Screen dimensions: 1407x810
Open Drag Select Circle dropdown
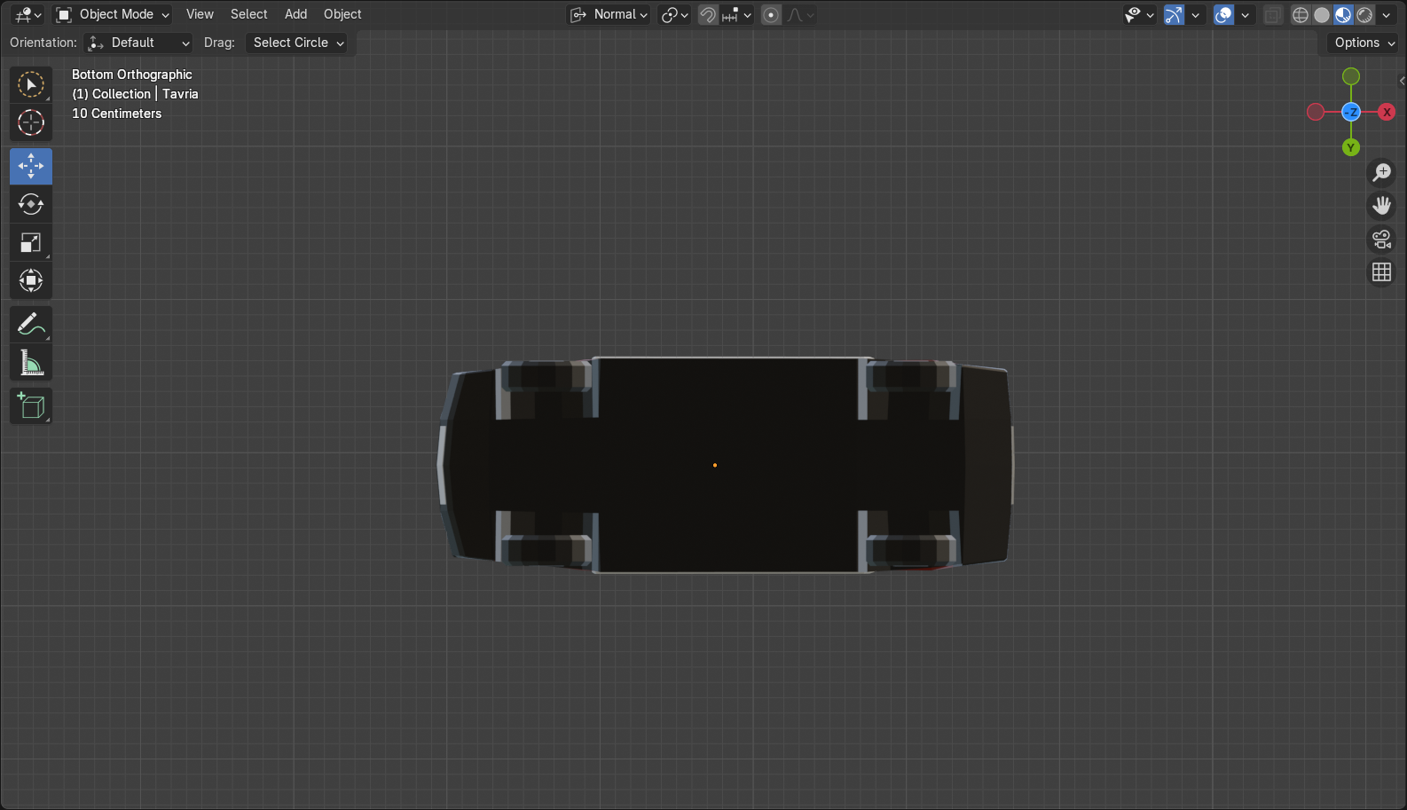click(x=296, y=43)
